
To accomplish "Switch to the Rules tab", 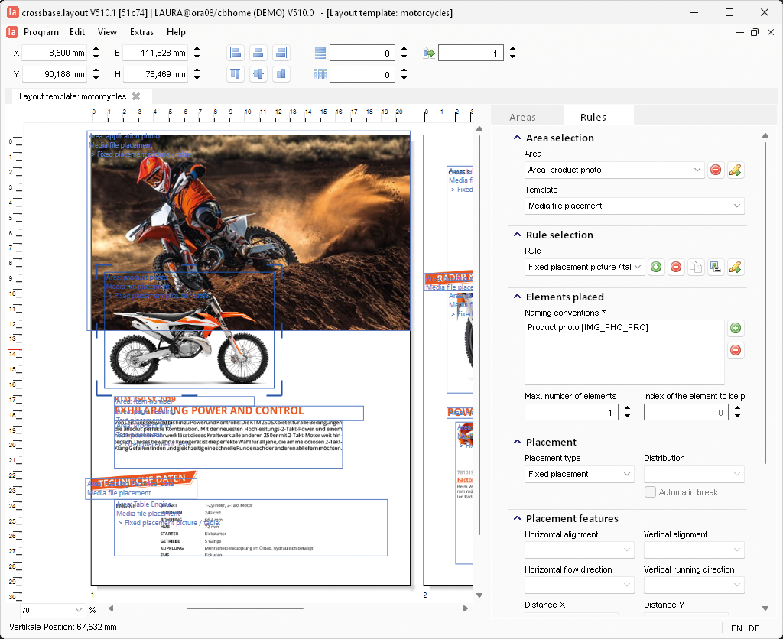I will point(593,117).
